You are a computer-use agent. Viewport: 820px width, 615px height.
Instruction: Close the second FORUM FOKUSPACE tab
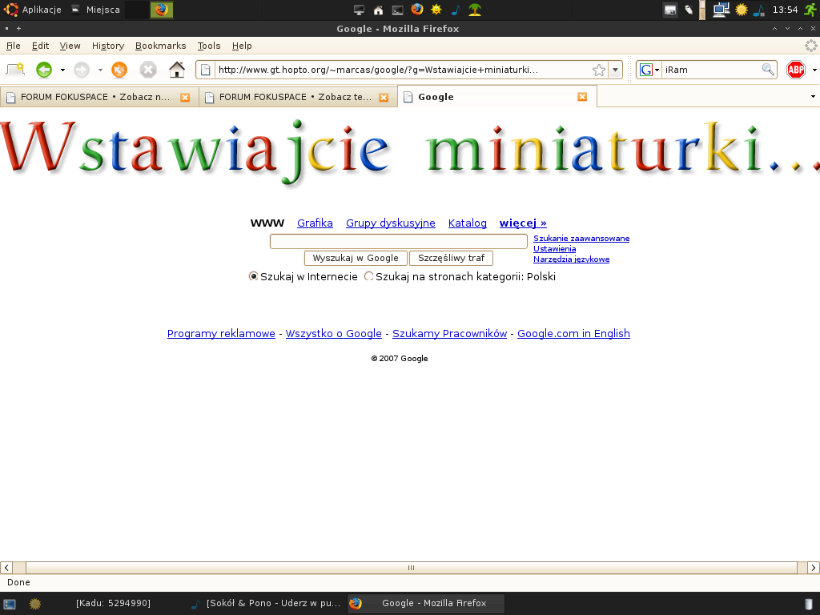pos(384,97)
